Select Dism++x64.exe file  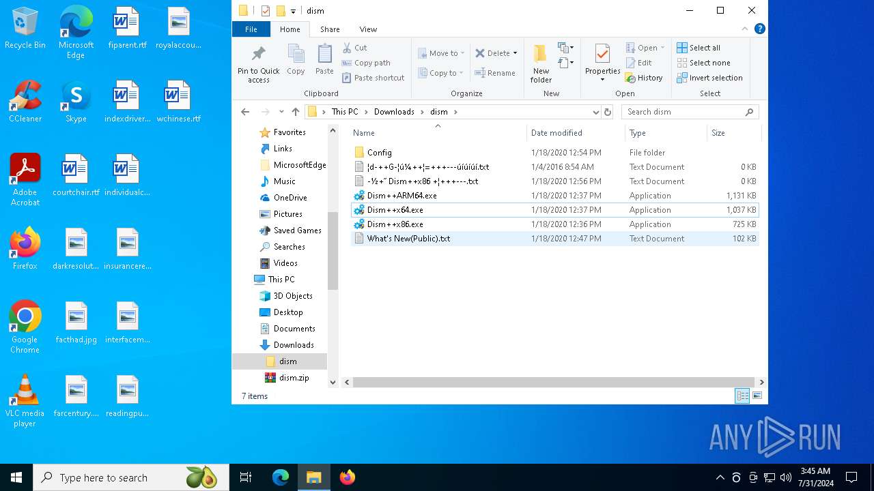point(554,210)
